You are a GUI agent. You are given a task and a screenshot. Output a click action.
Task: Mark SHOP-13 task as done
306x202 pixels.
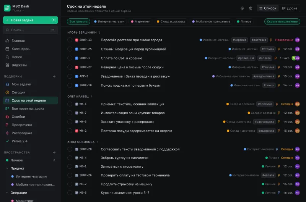[70, 40]
